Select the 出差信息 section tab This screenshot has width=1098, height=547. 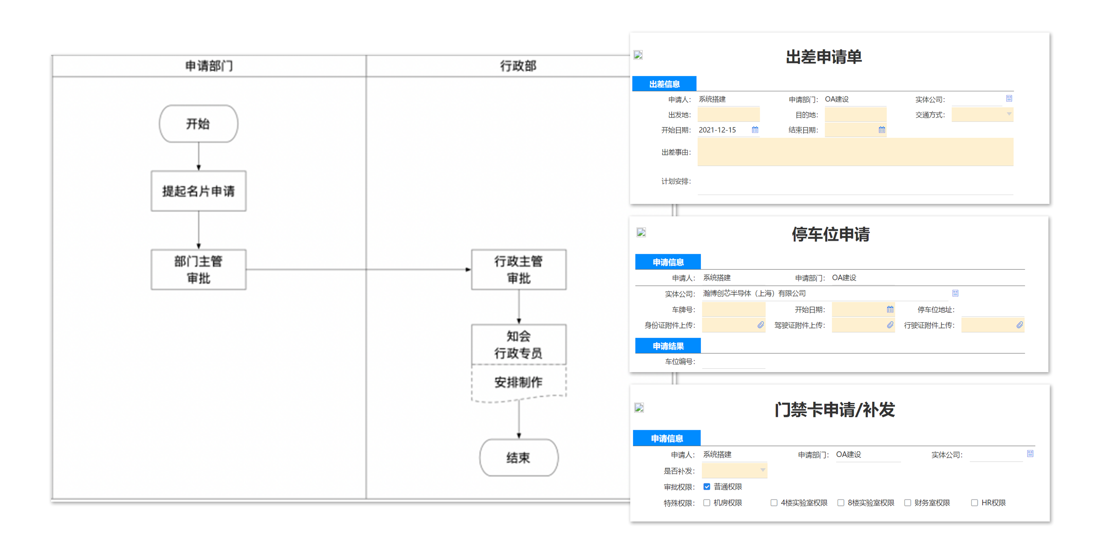click(x=664, y=84)
